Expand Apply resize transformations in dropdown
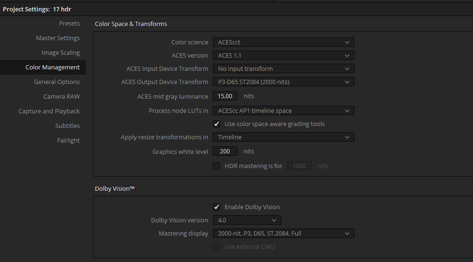The image size is (473, 262). pos(283,137)
